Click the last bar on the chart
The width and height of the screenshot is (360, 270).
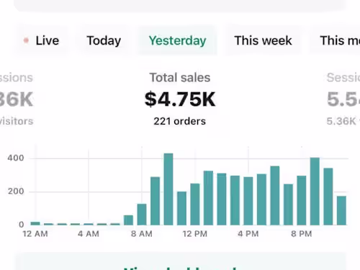pyautogui.click(x=341, y=210)
